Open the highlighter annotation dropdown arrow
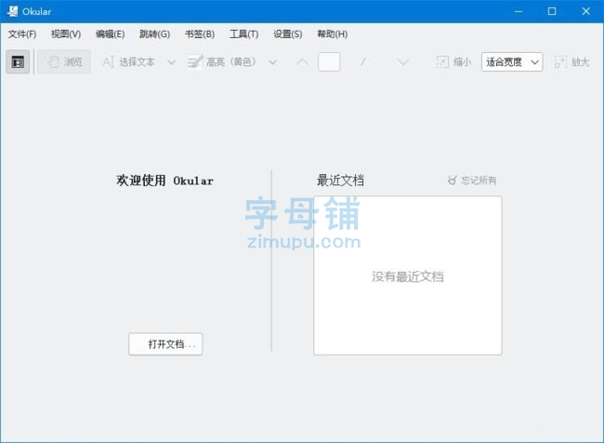 click(272, 62)
